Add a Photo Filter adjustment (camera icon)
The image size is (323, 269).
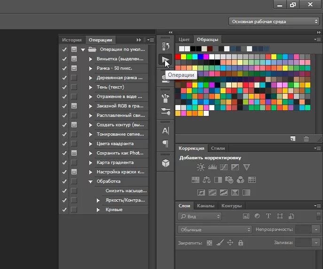(229, 180)
